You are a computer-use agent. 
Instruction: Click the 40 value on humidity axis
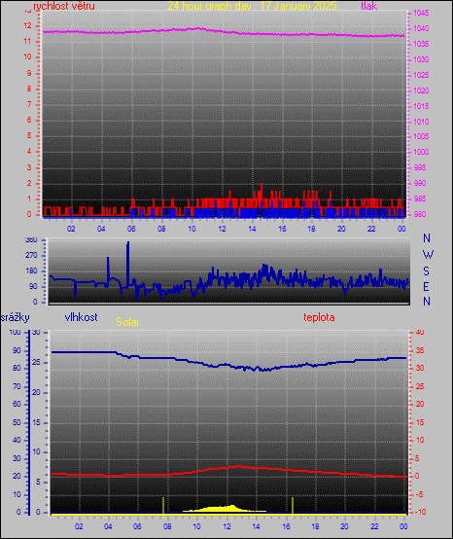[17, 440]
